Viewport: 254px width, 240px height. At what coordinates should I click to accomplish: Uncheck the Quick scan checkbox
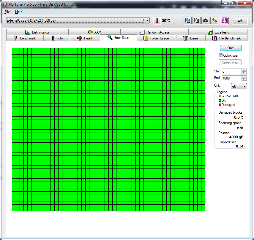click(220, 55)
